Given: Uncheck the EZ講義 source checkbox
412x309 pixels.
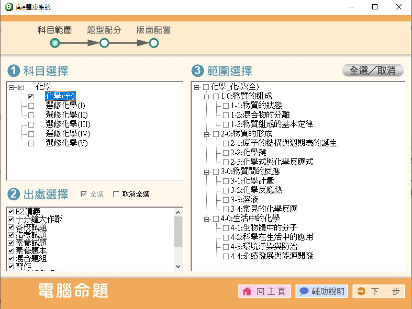Looking at the screenshot, I should [11, 211].
